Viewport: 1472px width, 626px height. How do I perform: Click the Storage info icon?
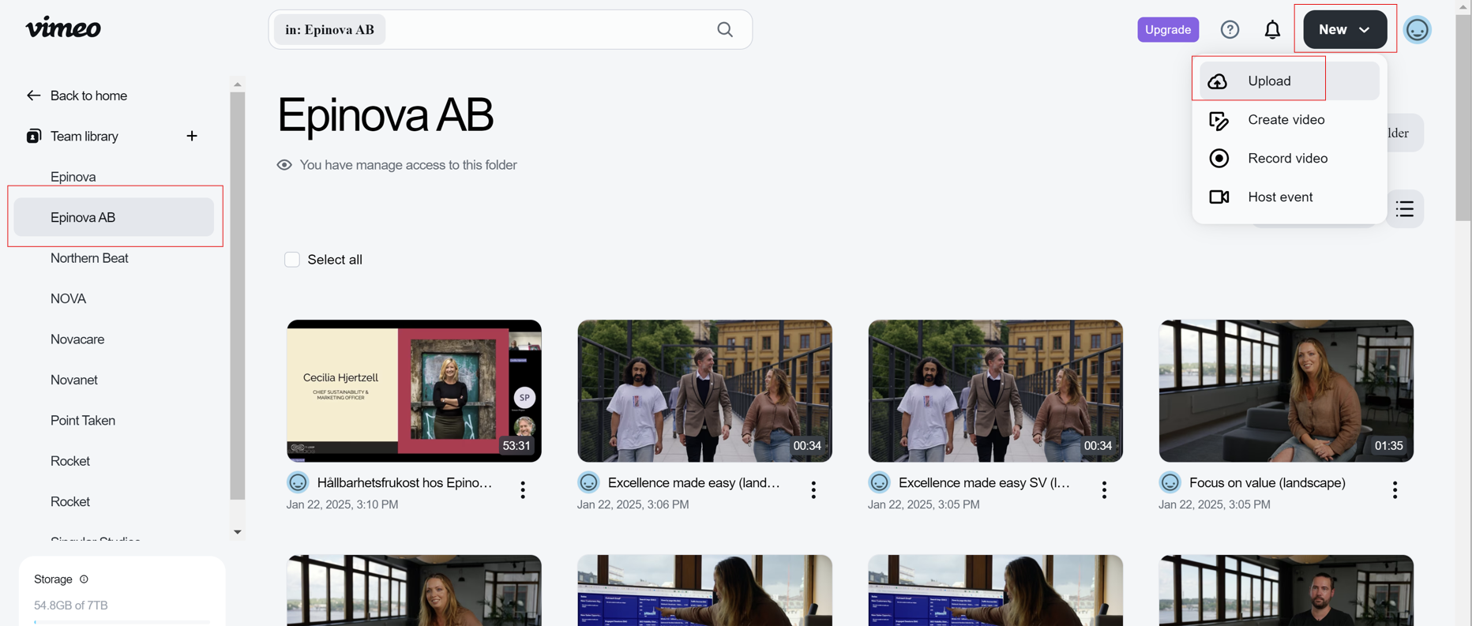pos(84,579)
